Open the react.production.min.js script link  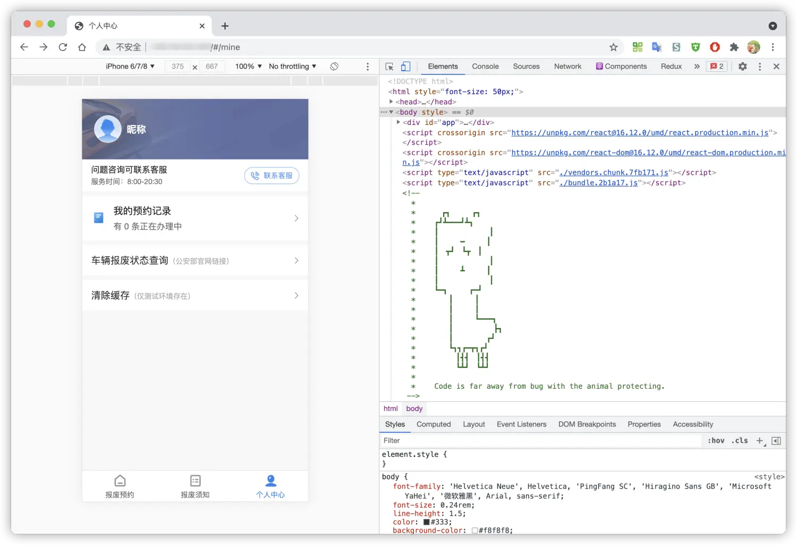640,133
